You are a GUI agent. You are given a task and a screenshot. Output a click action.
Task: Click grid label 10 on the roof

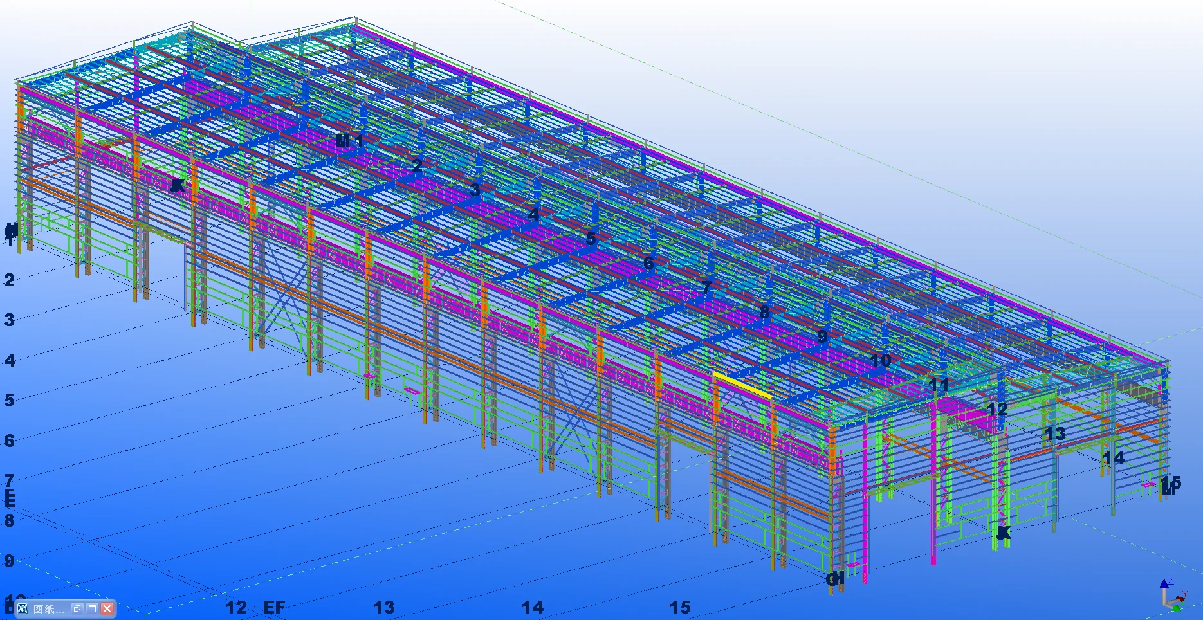(880, 361)
